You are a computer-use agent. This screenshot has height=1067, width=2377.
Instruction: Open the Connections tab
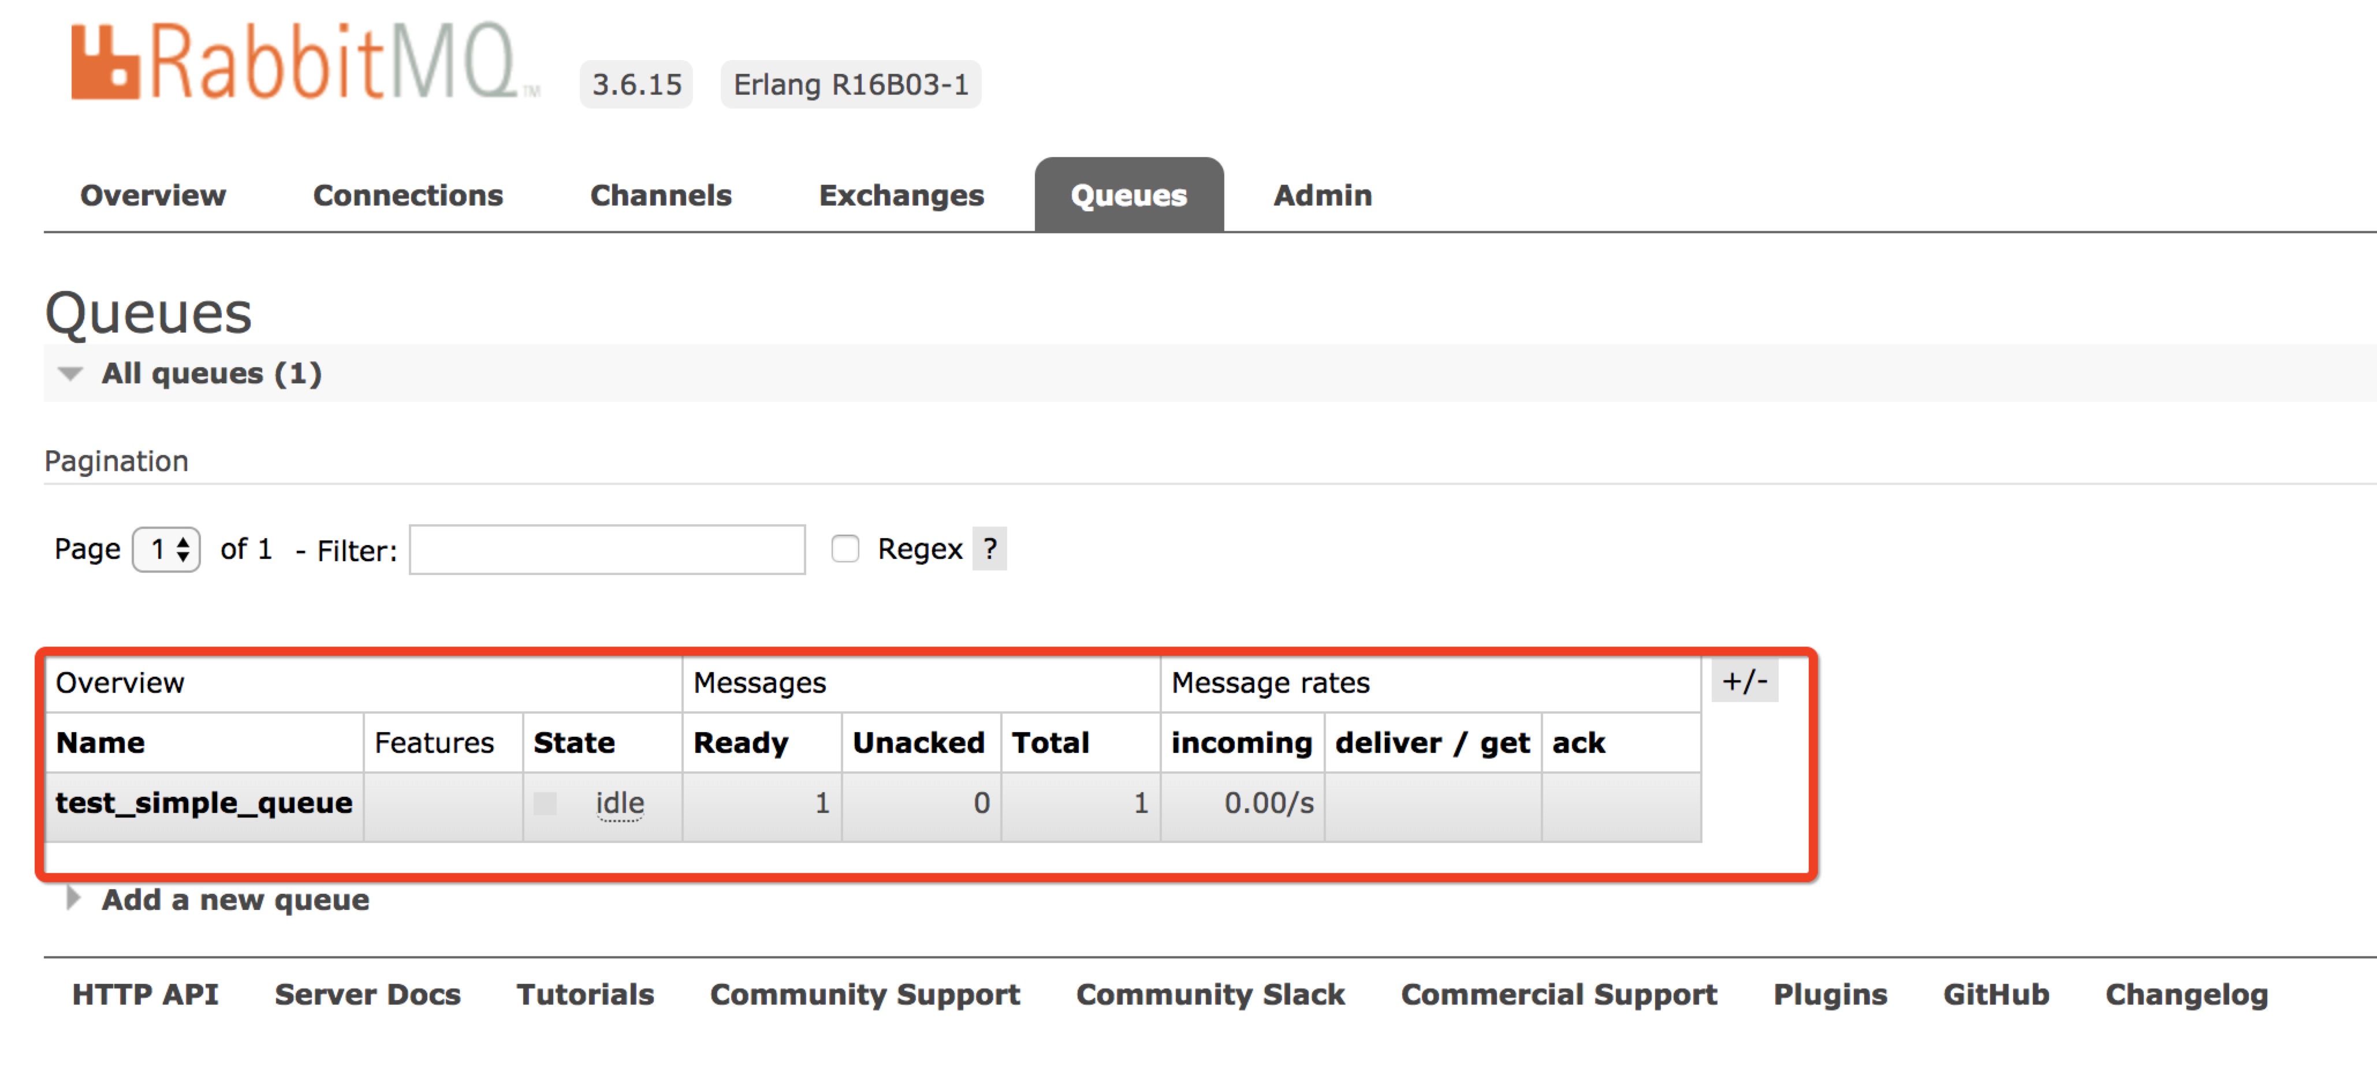pos(408,196)
